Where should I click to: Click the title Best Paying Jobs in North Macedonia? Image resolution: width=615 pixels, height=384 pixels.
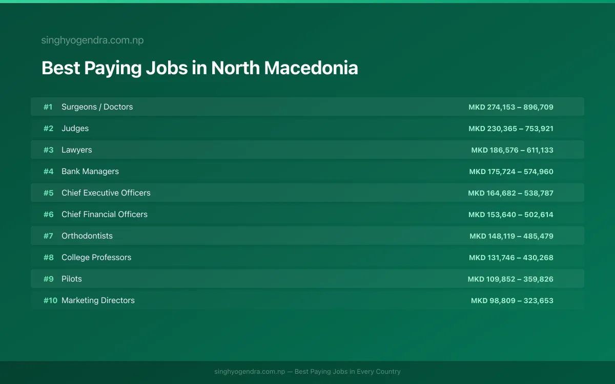pos(200,68)
